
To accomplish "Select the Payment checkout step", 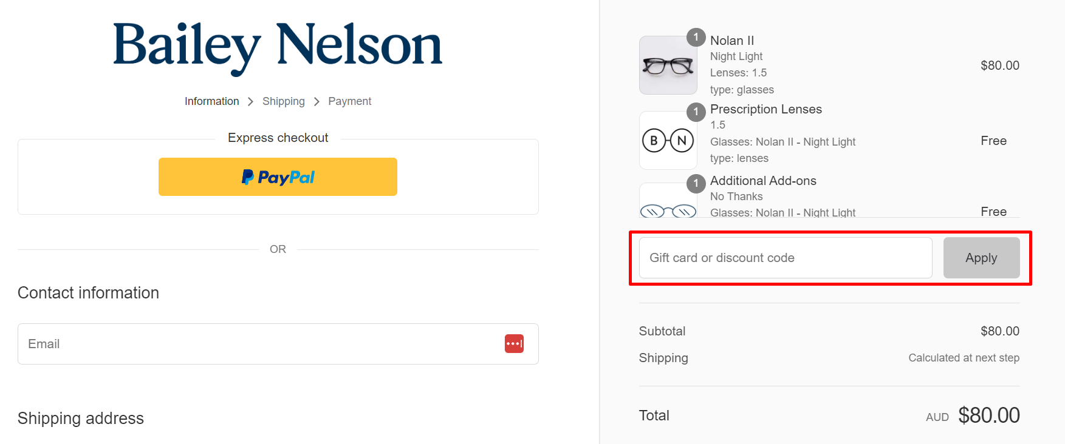I will point(349,101).
